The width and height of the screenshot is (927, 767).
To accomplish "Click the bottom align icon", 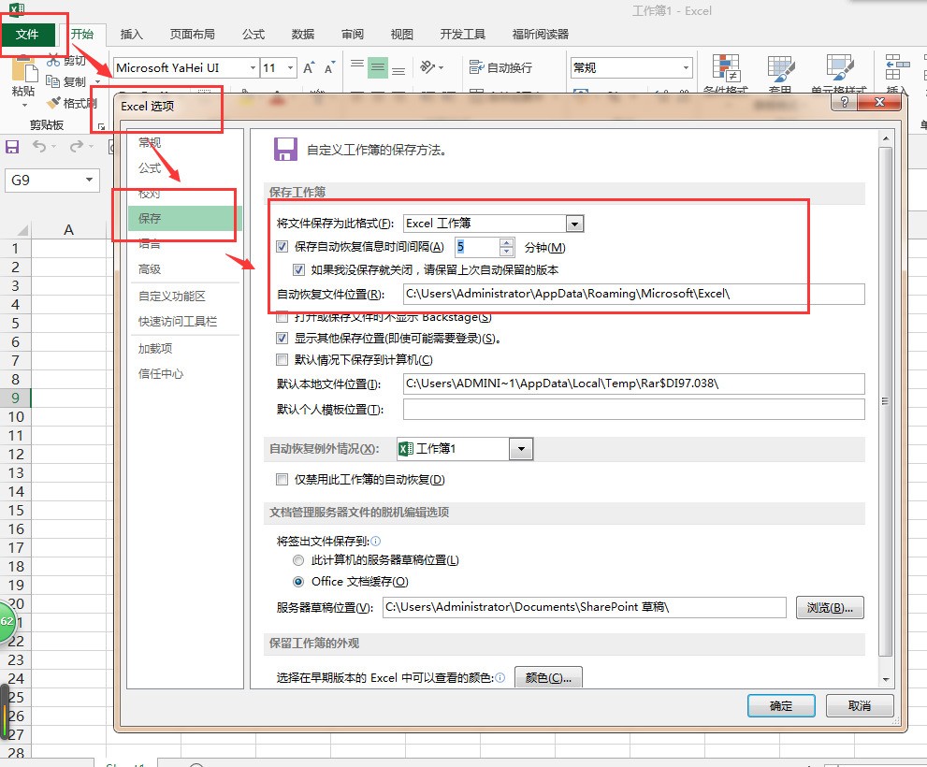I will (398, 68).
